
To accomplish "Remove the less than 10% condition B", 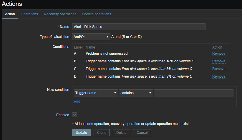I will (x=219, y=61).
